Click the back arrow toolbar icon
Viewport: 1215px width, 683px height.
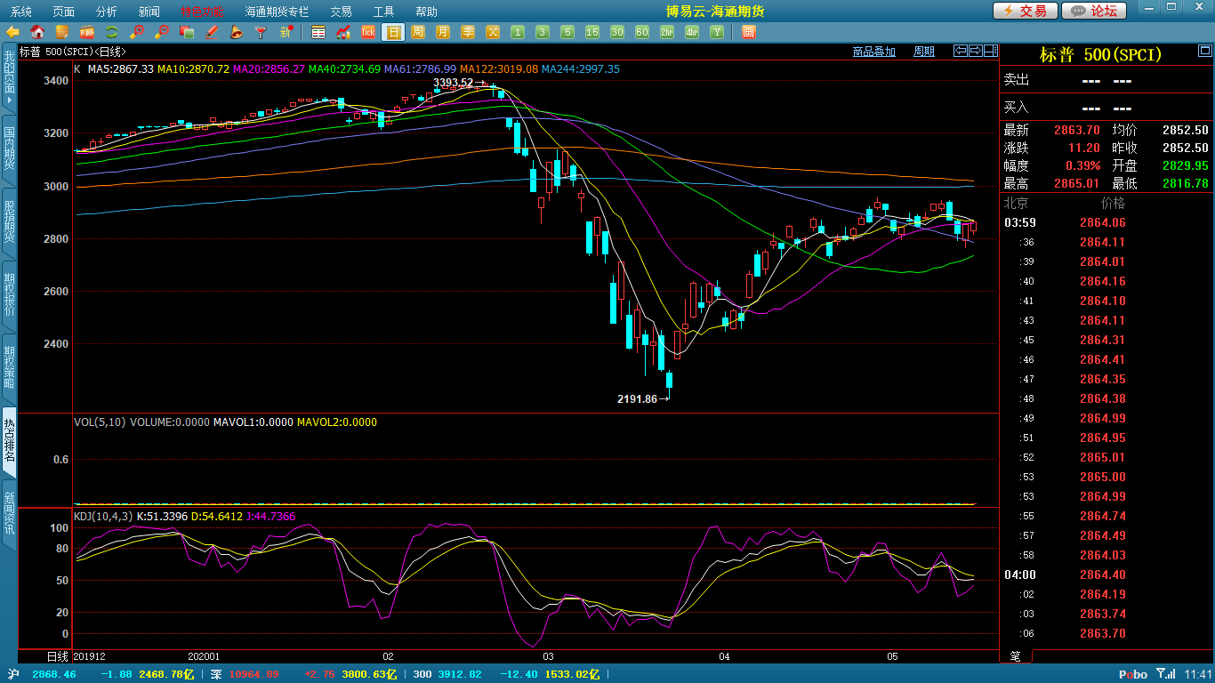point(12,32)
